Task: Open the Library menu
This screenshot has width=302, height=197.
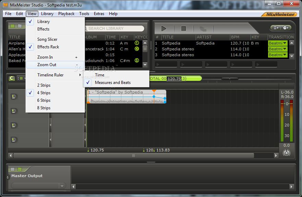Action: (x=47, y=14)
